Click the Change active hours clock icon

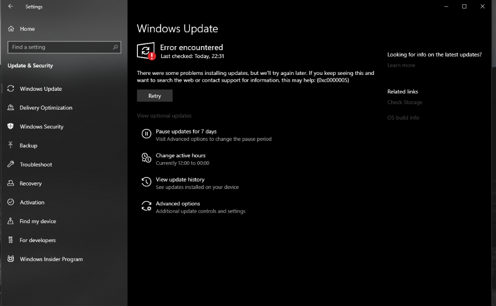tap(146, 158)
